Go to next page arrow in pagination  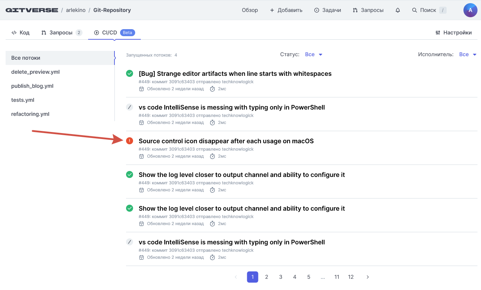[368, 277]
